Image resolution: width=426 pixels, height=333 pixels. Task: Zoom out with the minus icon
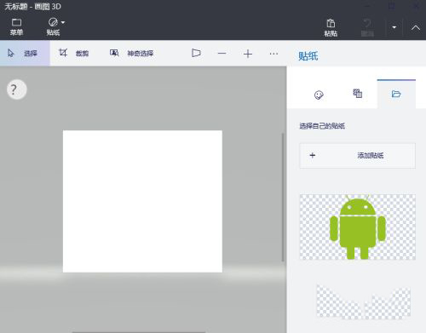pyautogui.click(x=222, y=54)
